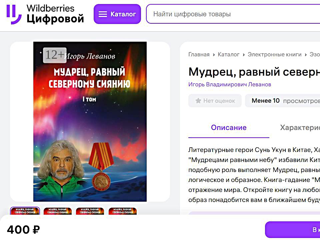
Task: Select the first cover thumbnail
Action: coord(25,211)
